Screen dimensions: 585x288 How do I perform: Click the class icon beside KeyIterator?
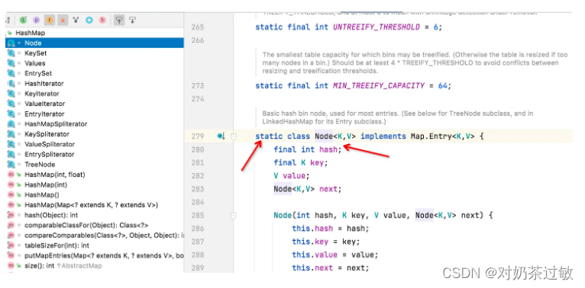[11, 94]
